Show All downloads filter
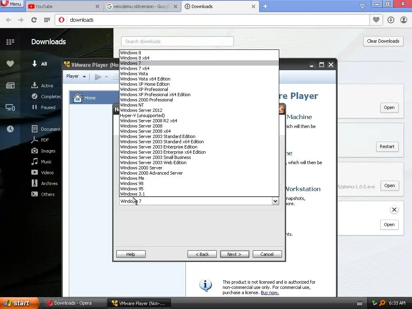The width and height of the screenshot is (412, 309). (x=40, y=64)
